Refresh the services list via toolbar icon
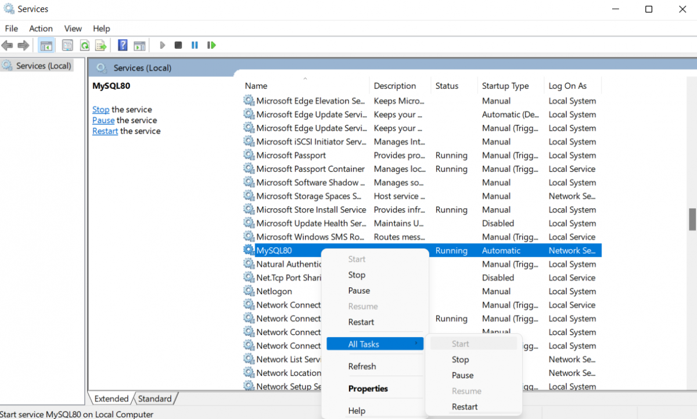The width and height of the screenshot is (697, 419). pos(84,45)
